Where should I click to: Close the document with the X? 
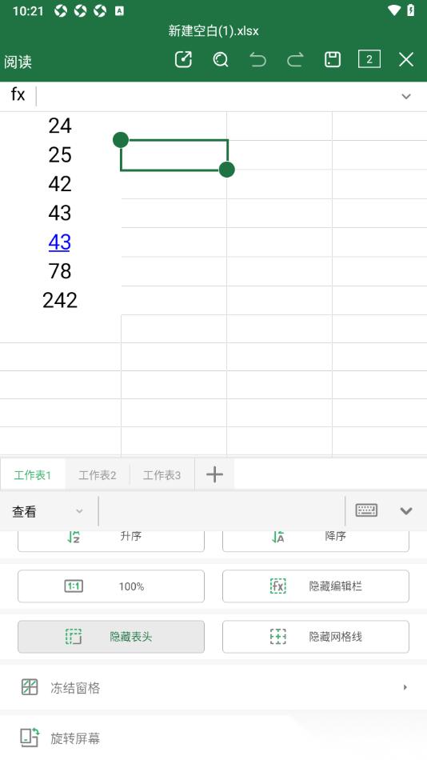click(x=406, y=60)
